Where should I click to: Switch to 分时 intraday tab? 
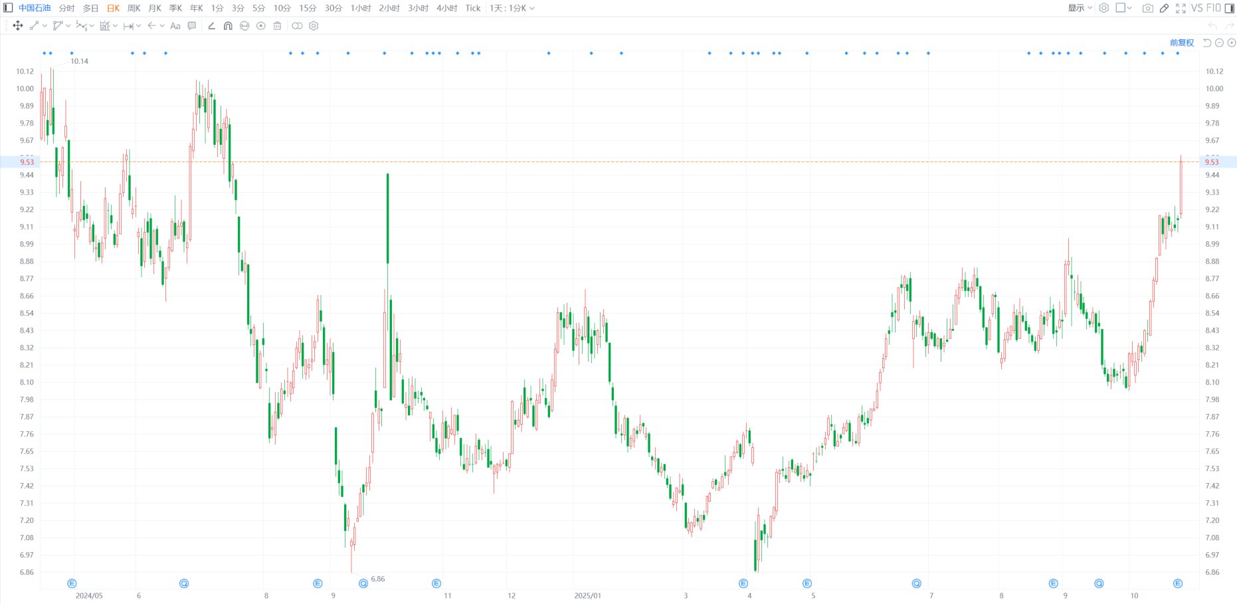pos(66,8)
